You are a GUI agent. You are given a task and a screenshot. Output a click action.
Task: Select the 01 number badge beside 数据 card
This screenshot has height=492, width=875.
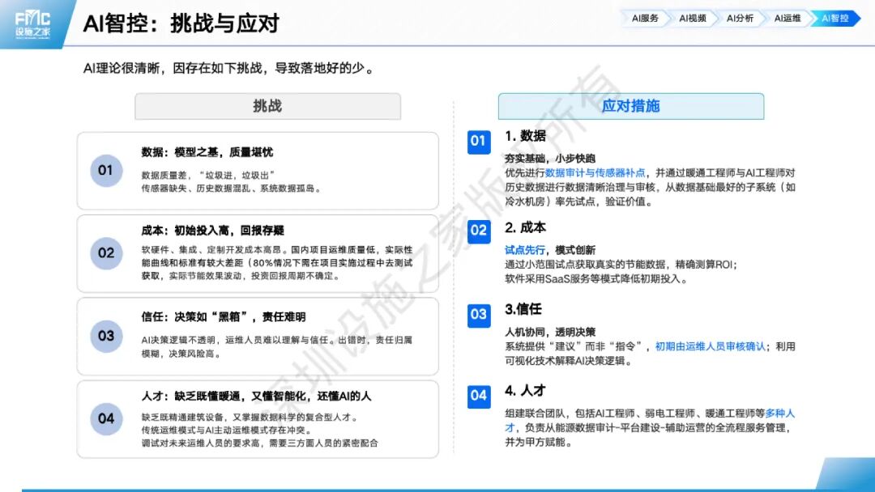[105, 172]
